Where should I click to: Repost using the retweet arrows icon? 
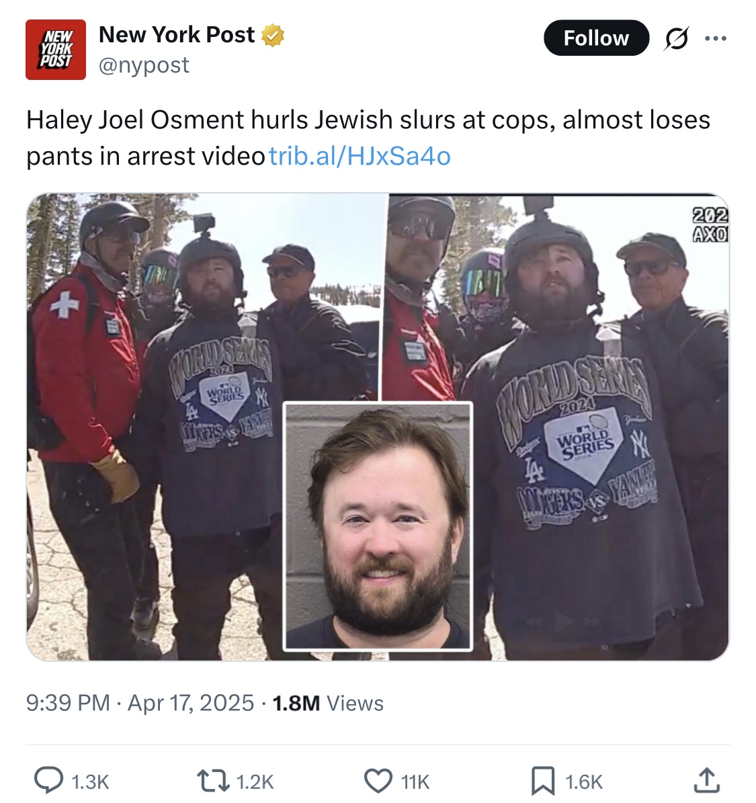pos(213,781)
